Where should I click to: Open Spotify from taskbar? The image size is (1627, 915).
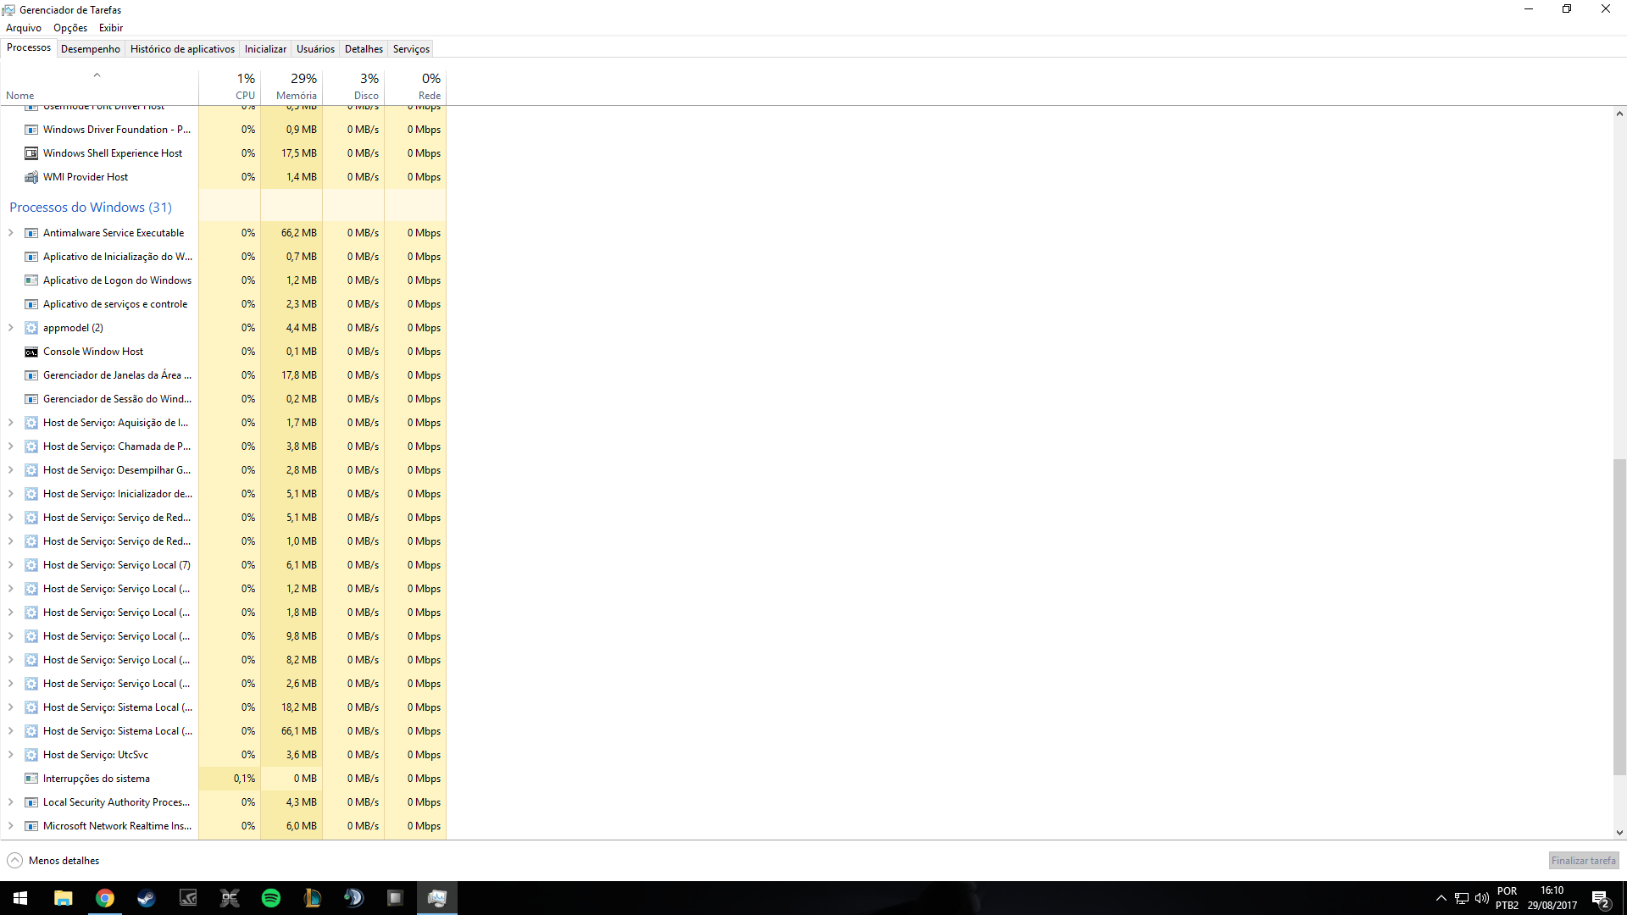tap(270, 898)
